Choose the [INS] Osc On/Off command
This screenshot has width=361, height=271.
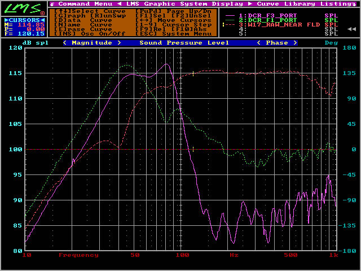pos(90,34)
